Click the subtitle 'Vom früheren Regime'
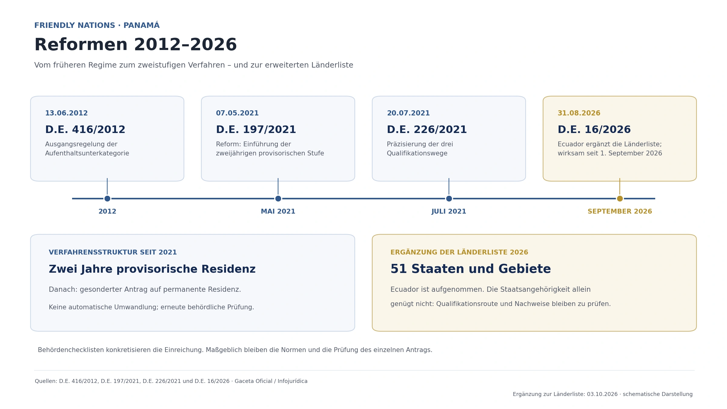 (x=194, y=65)
